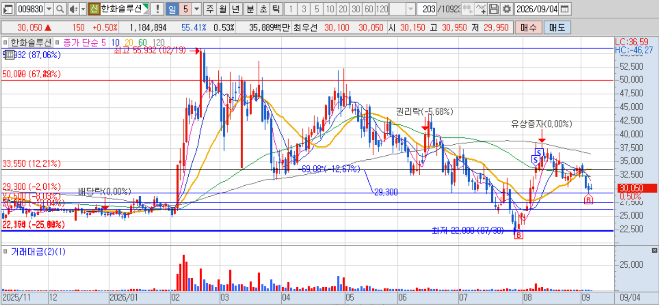
Task: Switch chart to 월 monthly period
Action: 222,9
